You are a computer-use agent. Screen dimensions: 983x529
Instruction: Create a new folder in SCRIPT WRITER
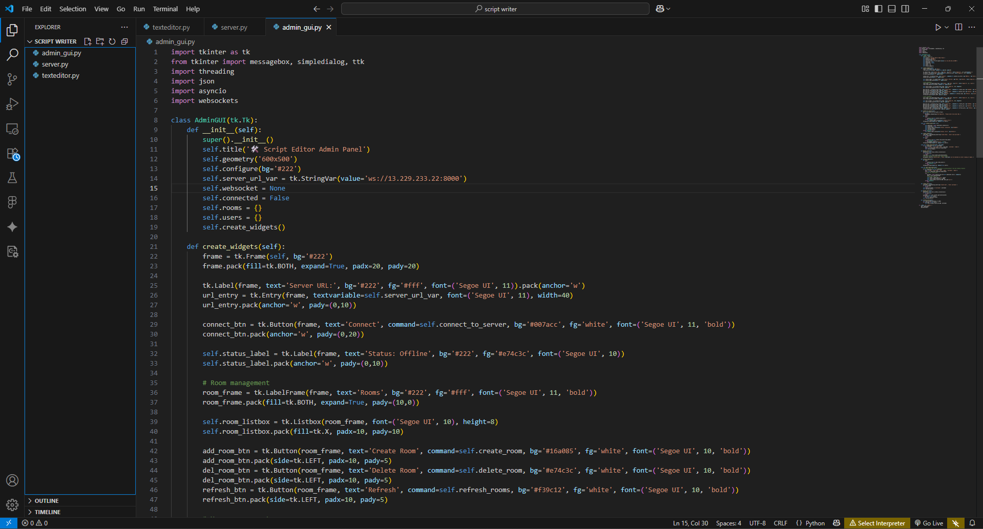pos(100,41)
